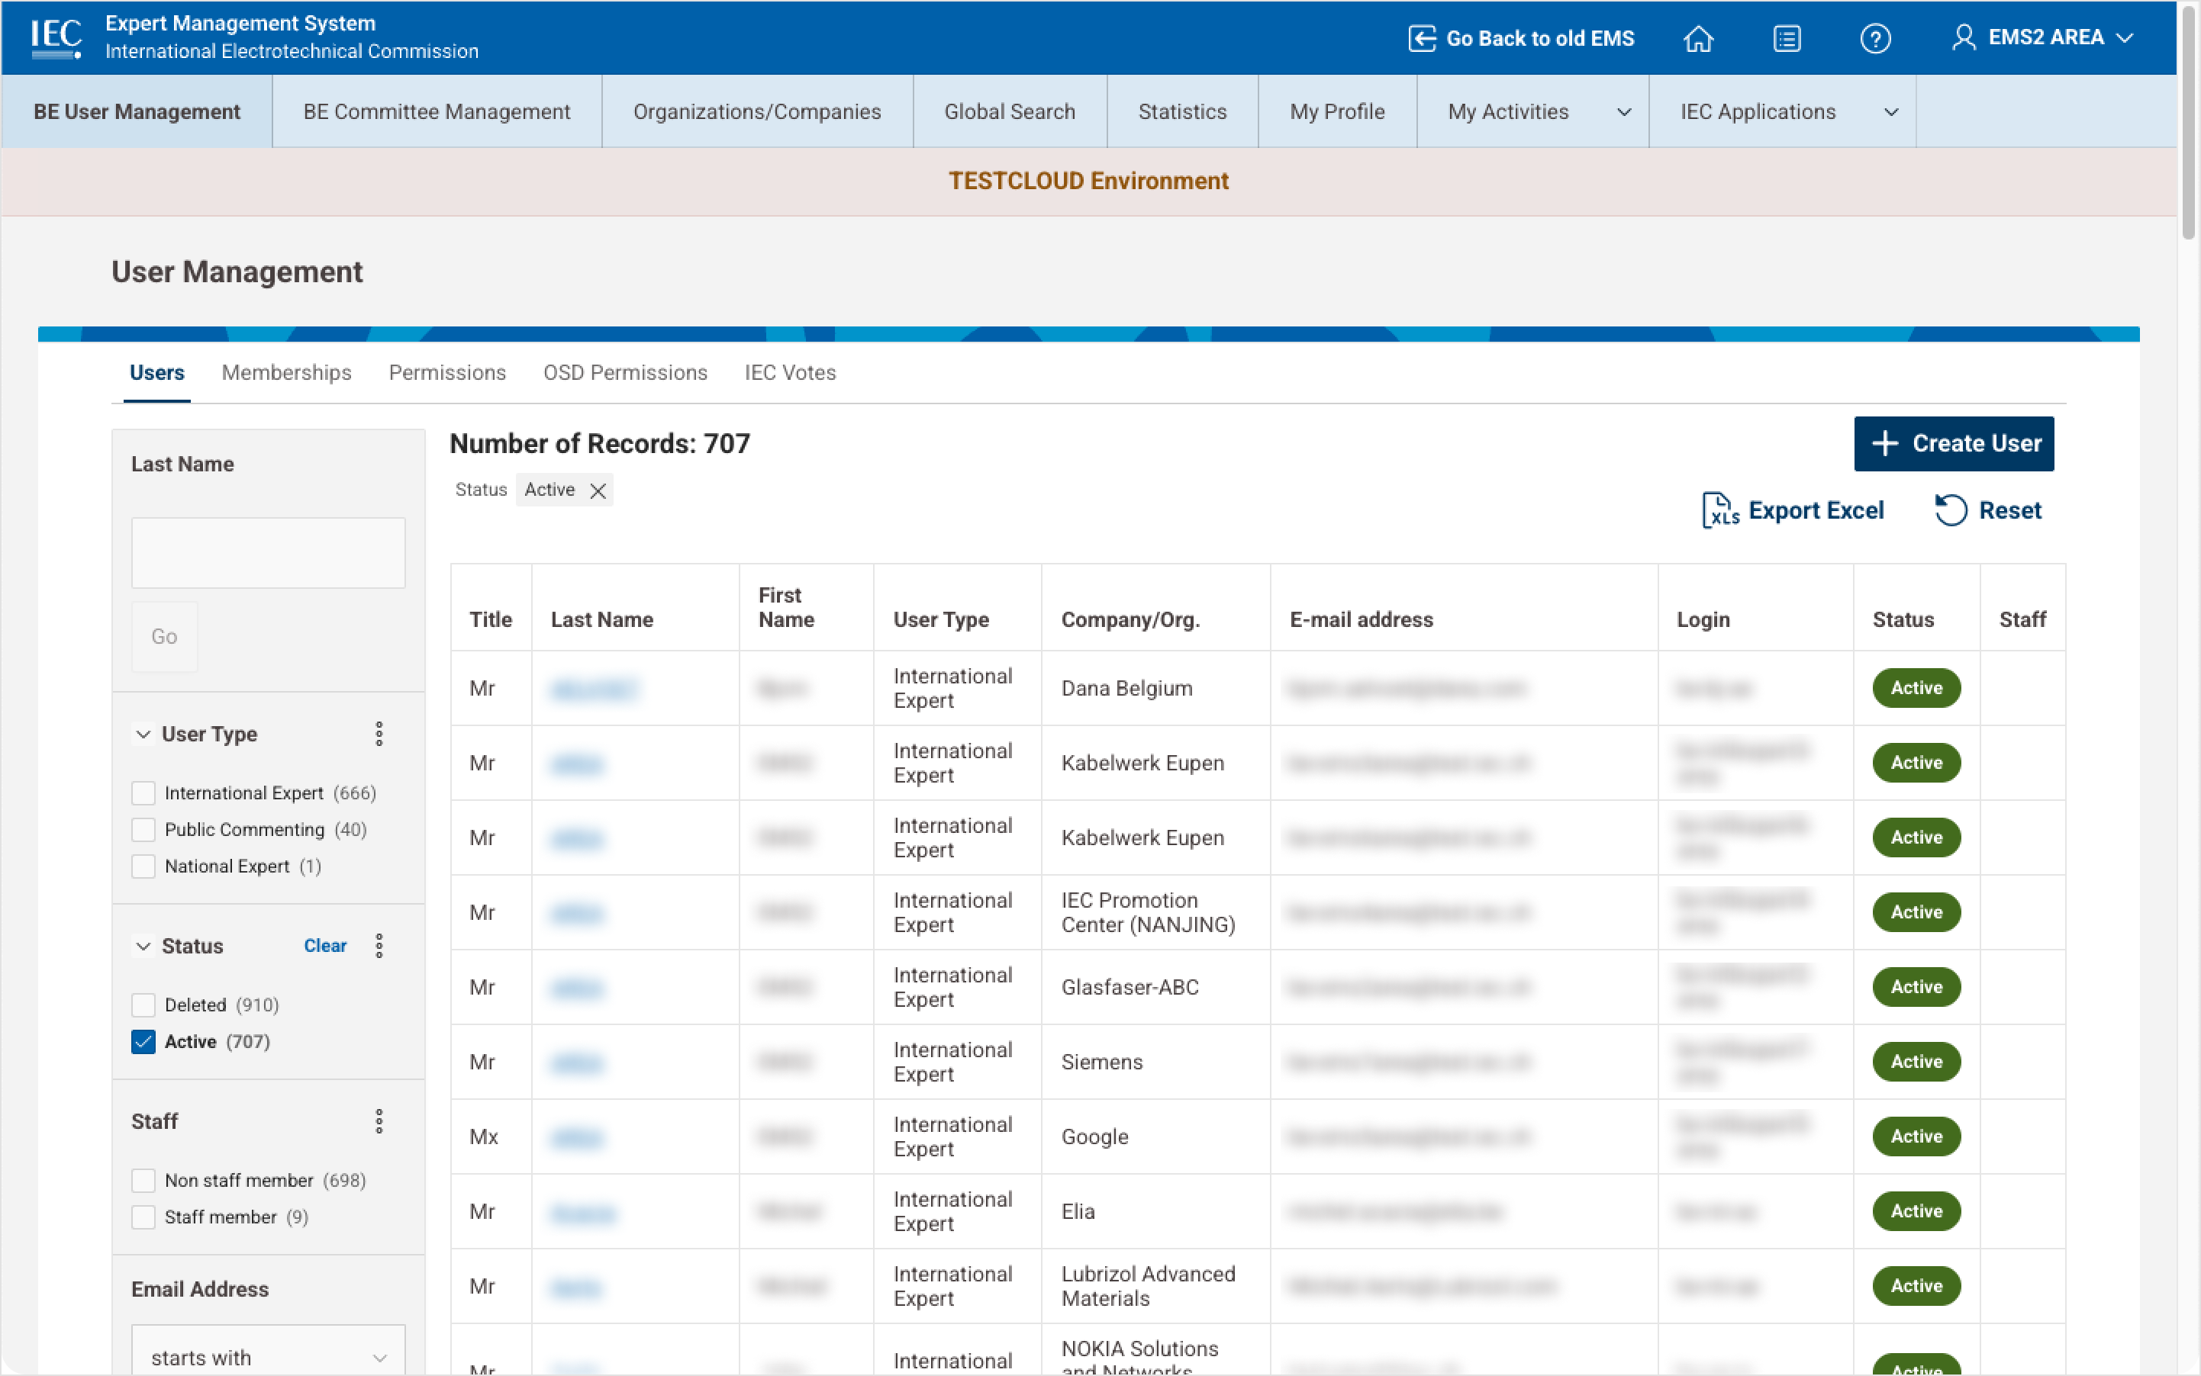
Task: Open the Staff section kebab menu icon
Action: point(380,1120)
